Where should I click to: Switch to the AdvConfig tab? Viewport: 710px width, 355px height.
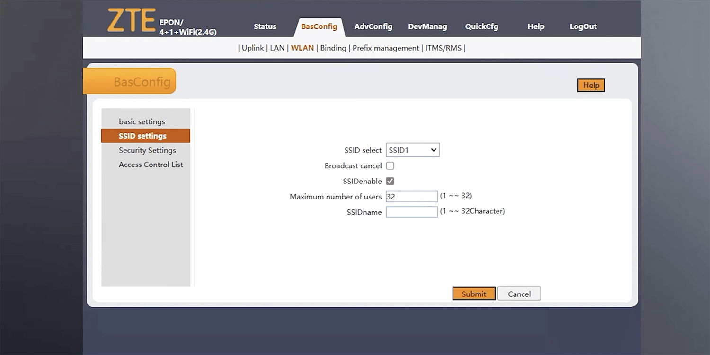click(373, 26)
